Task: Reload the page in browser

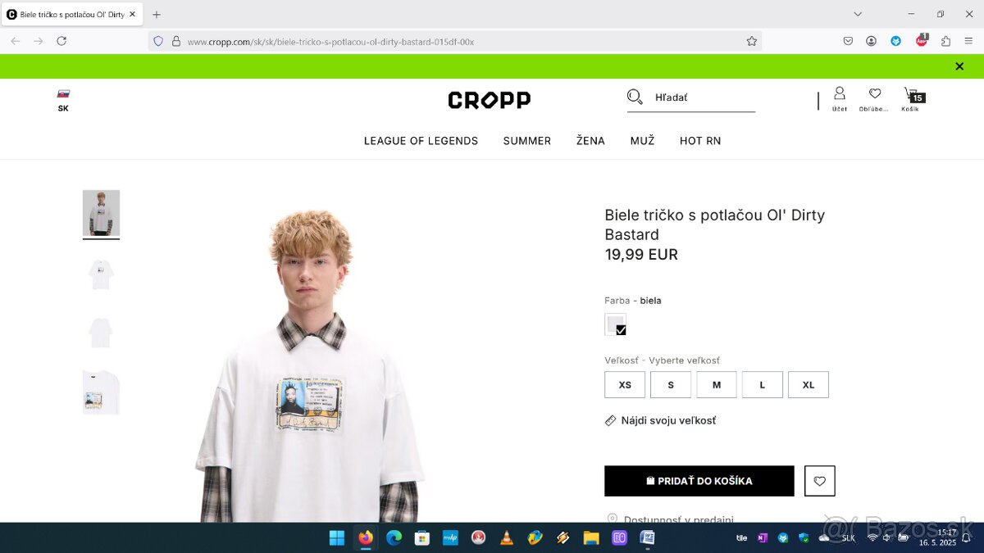Action: (x=61, y=41)
